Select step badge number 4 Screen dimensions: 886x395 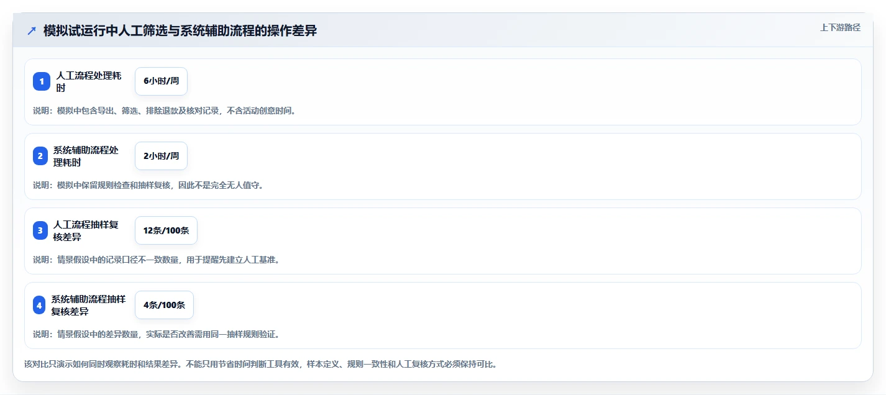[x=39, y=305]
